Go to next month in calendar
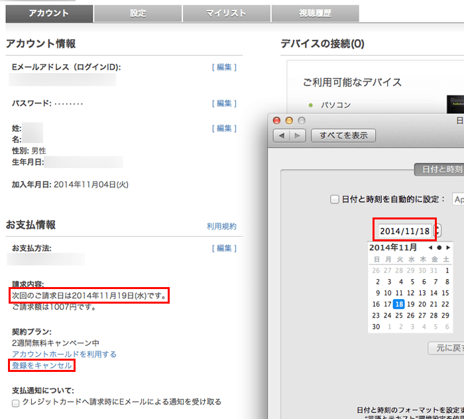Screen dimensions: 464x419 click(447, 247)
